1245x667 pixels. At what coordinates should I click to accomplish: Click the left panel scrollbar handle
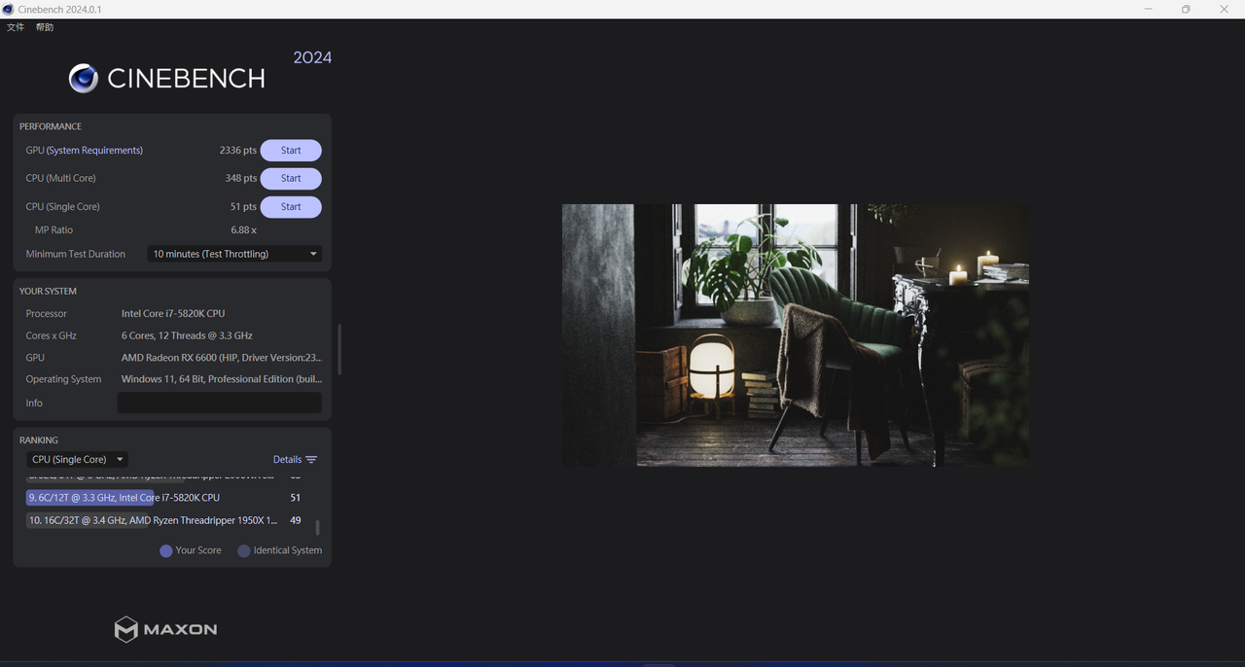[339, 349]
